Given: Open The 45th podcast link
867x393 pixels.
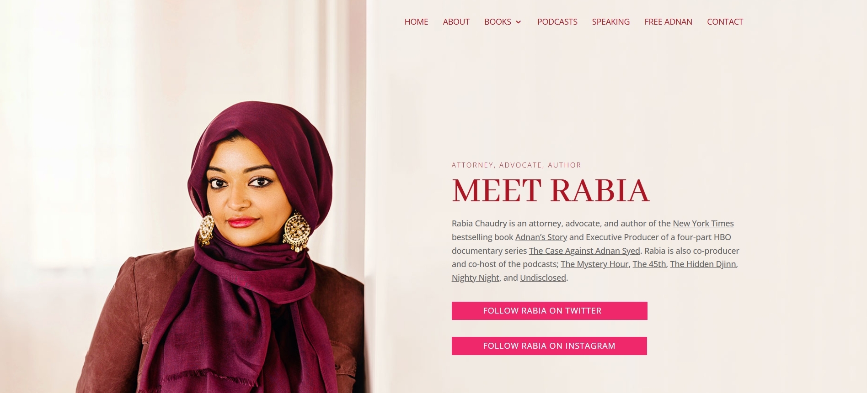Looking at the screenshot, I should [649, 264].
